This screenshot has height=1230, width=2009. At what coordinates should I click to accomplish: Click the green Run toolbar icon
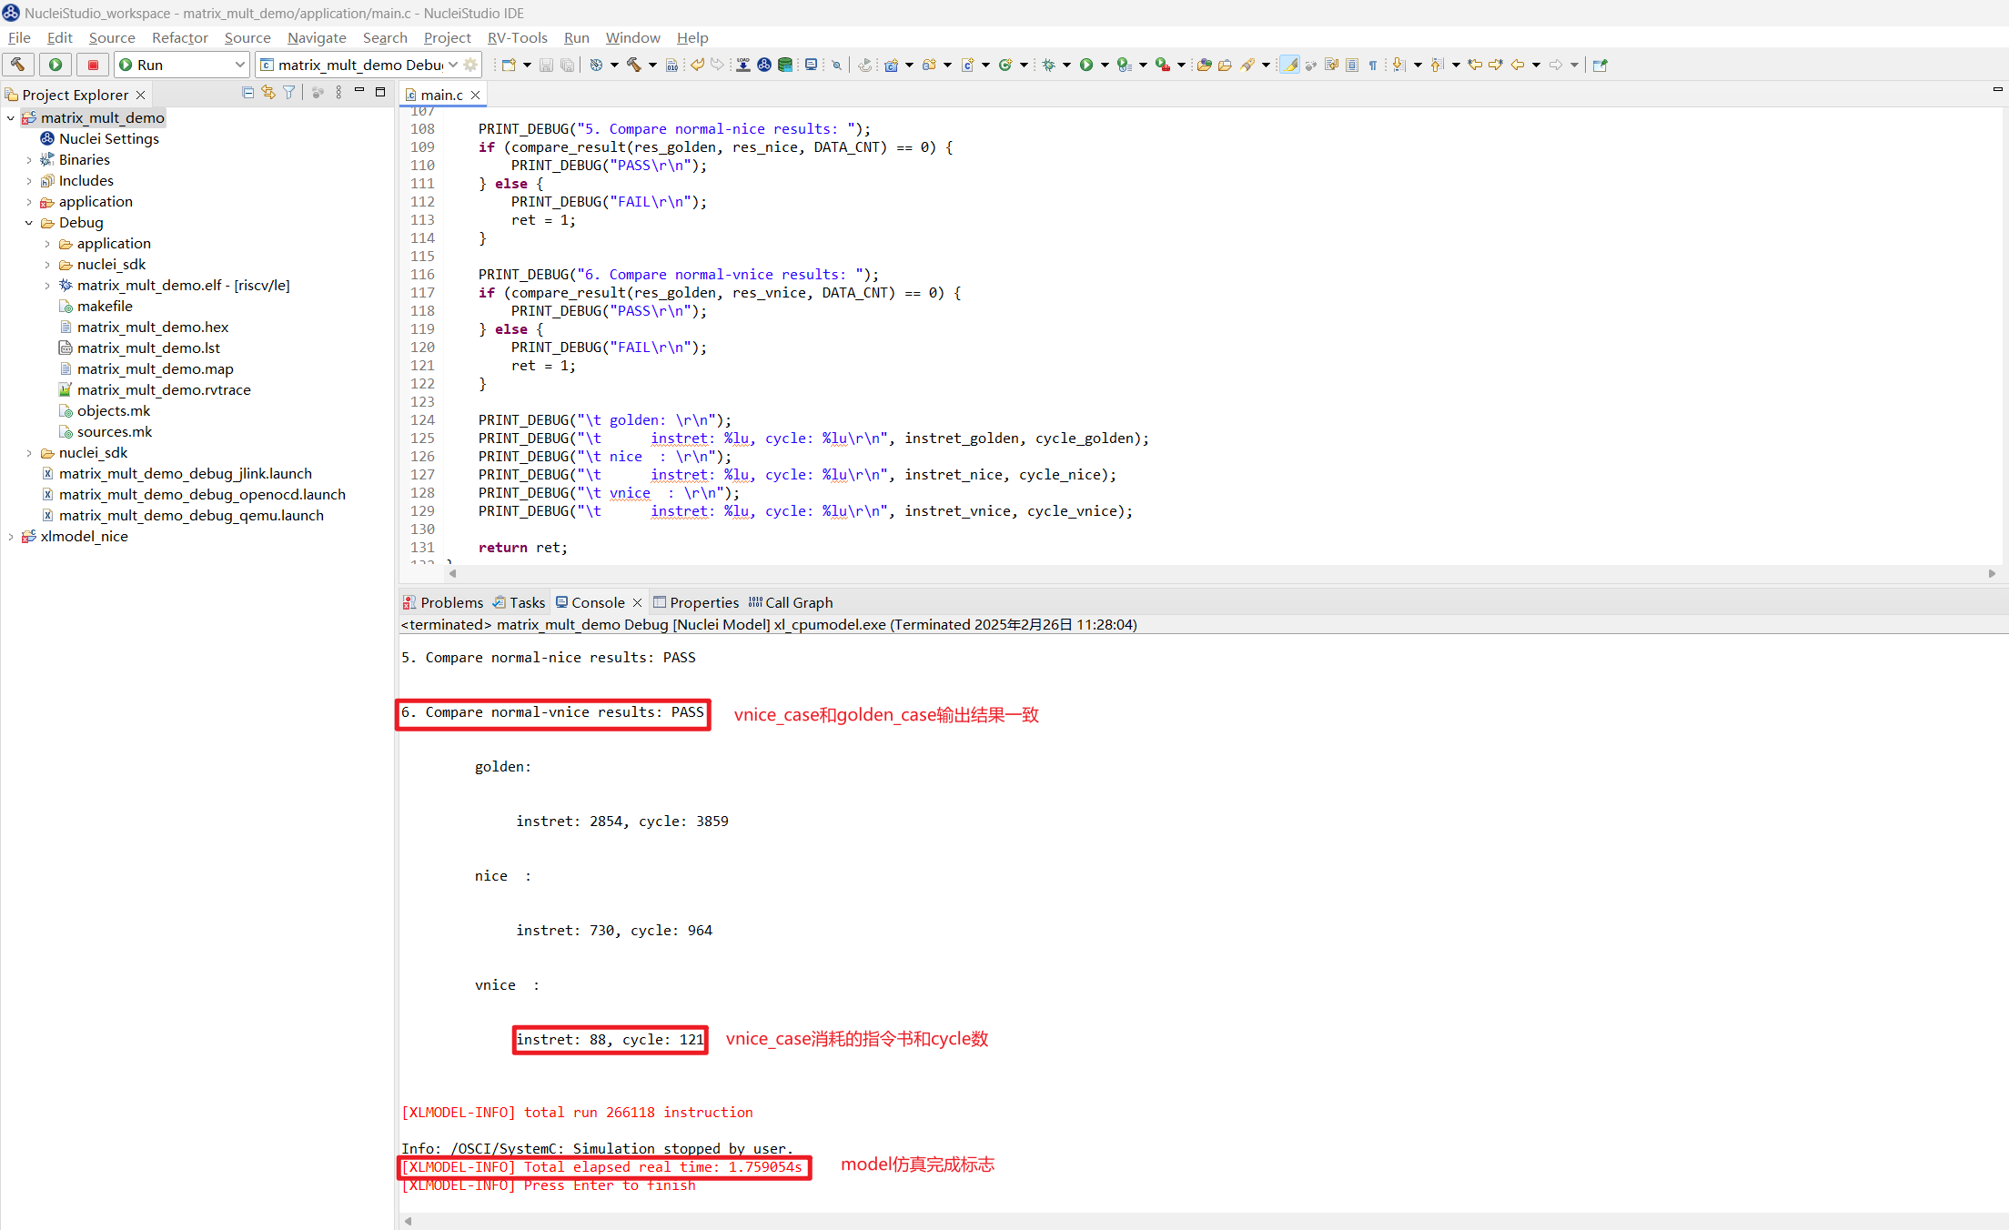pos(1086,65)
